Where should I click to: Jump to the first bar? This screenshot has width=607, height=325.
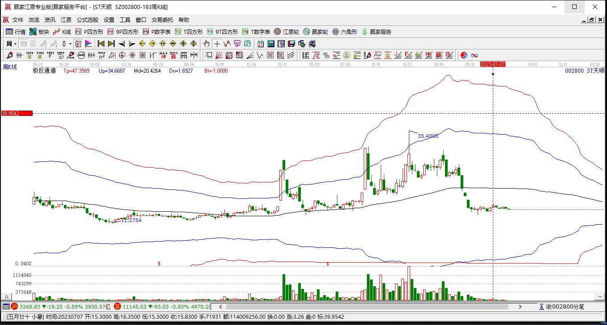click(101, 44)
